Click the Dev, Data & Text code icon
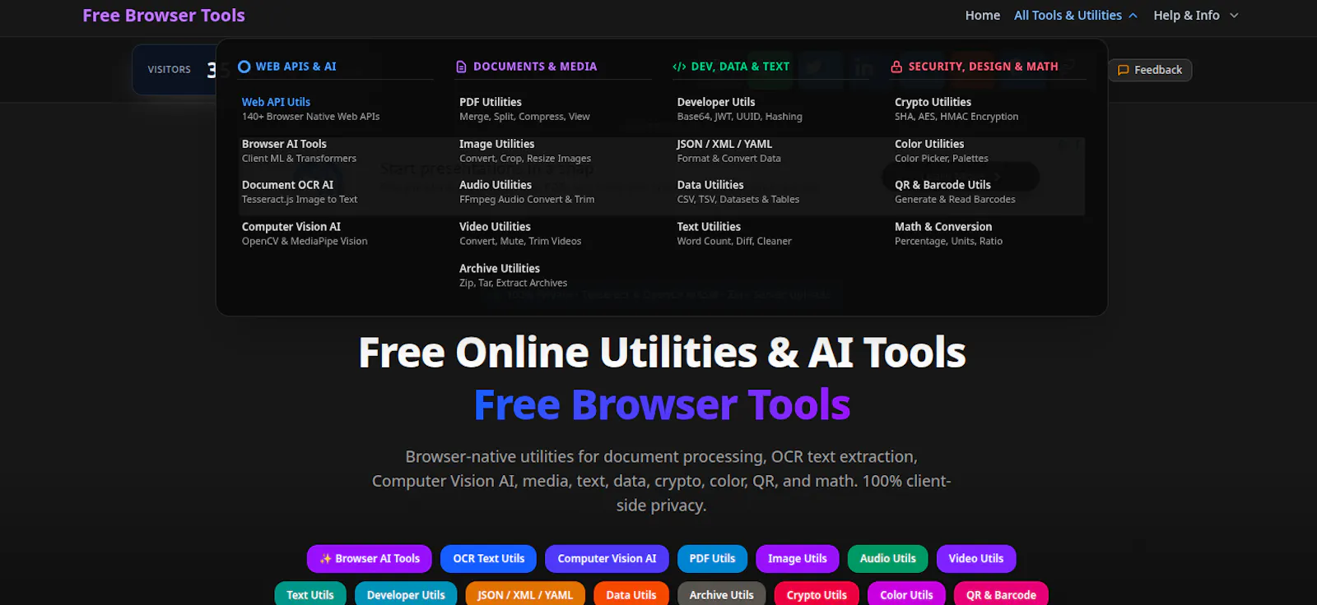 point(679,67)
